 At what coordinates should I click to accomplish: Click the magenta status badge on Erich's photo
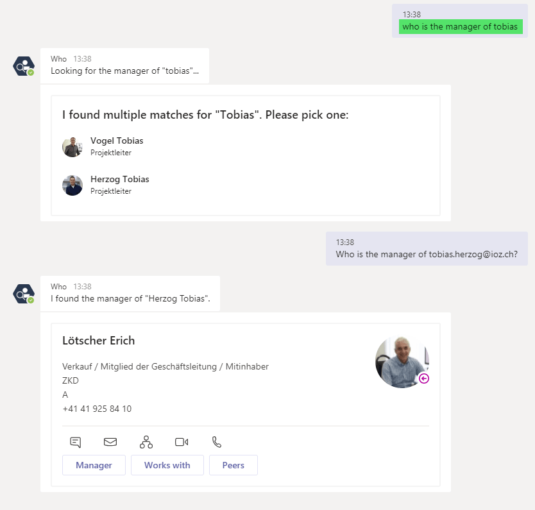tap(424, 378)
